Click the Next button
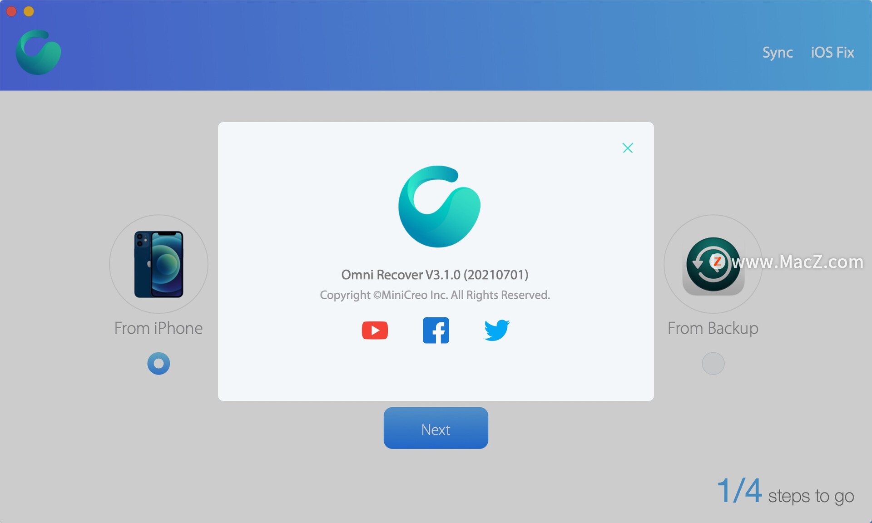 [x=436, y=428]
